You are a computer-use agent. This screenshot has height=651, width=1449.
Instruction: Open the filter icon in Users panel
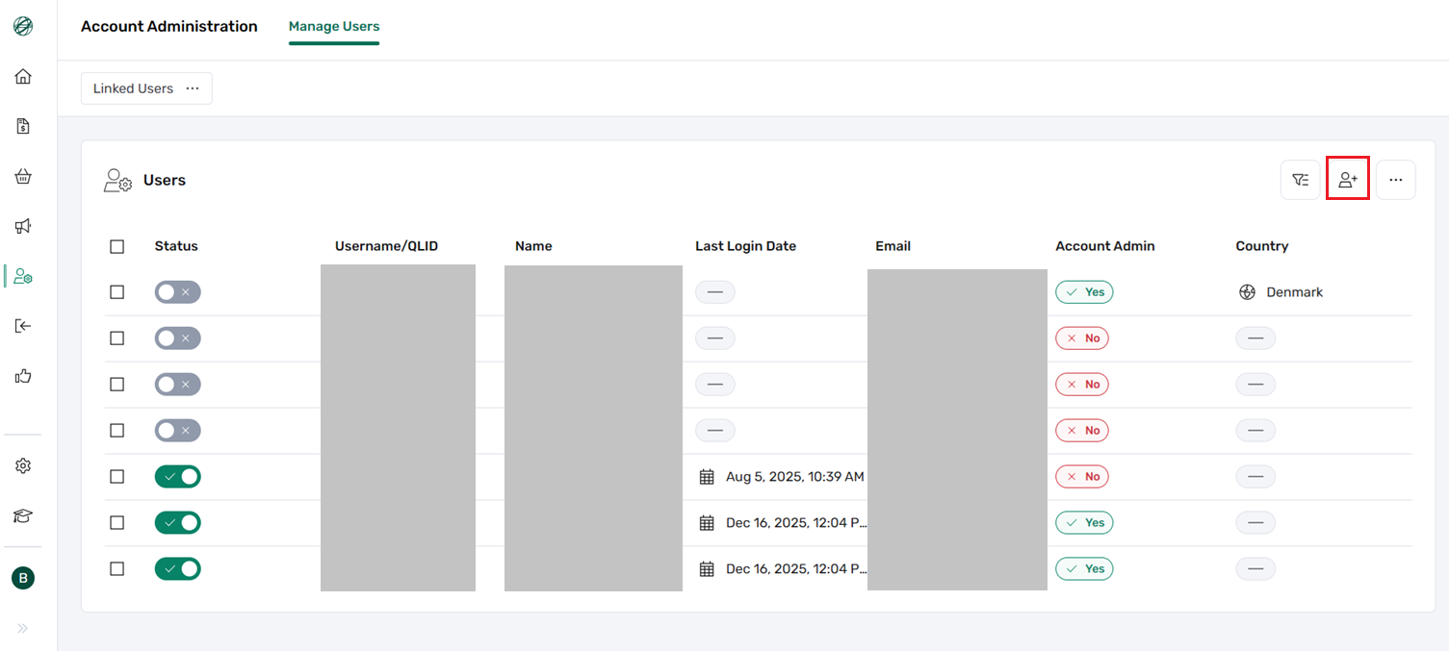1300,180
